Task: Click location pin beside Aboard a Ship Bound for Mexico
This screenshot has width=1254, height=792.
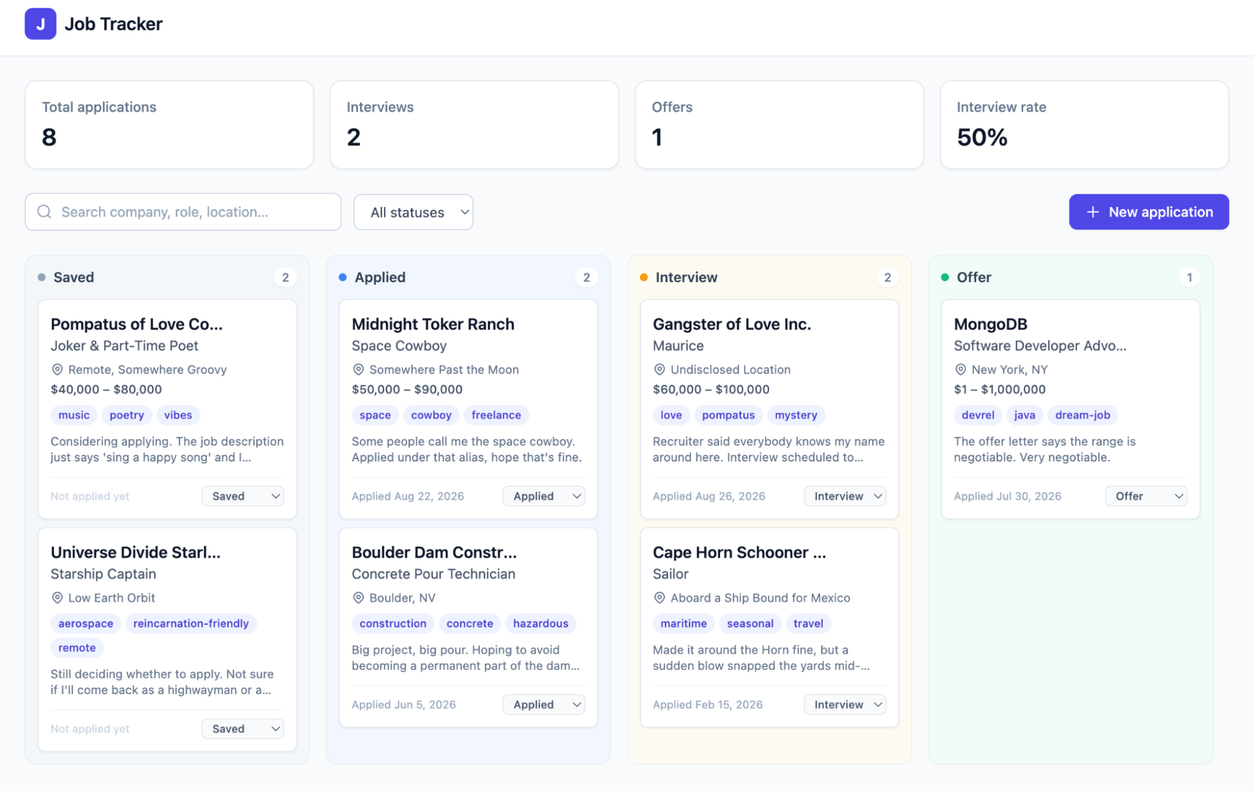Action: click(659, 598)
